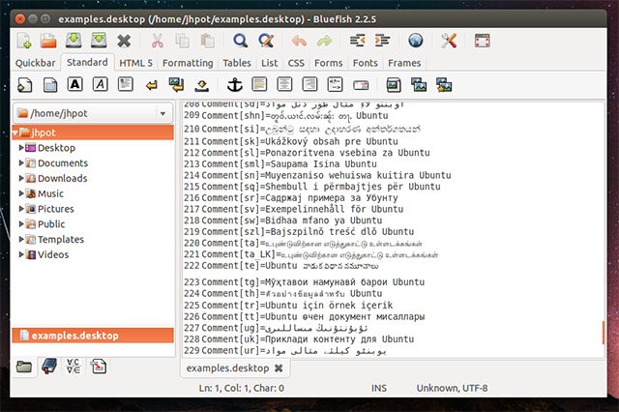Image resolution: width=619 pixels, height=412 pixels.
Task: Expand the Public folder
Action: click(21, 224)
